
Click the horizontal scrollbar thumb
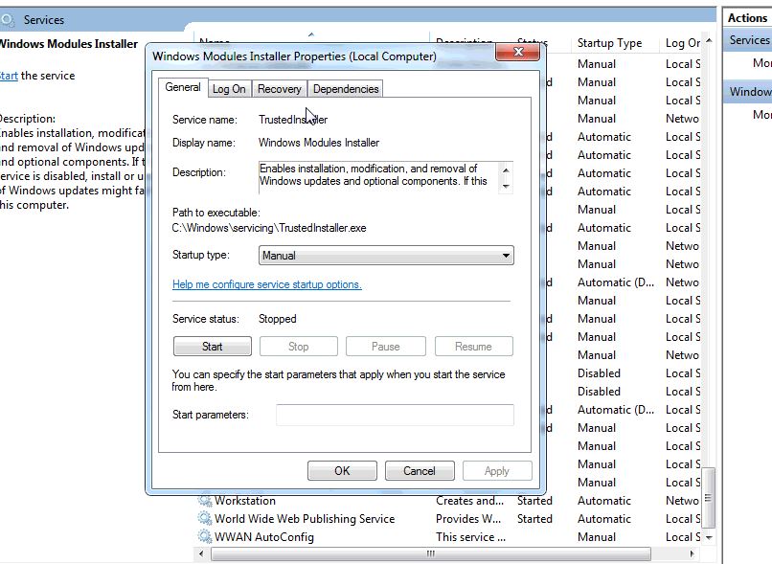431,553
